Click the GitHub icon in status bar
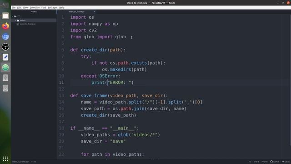291x164 pixels. [271, 162]
